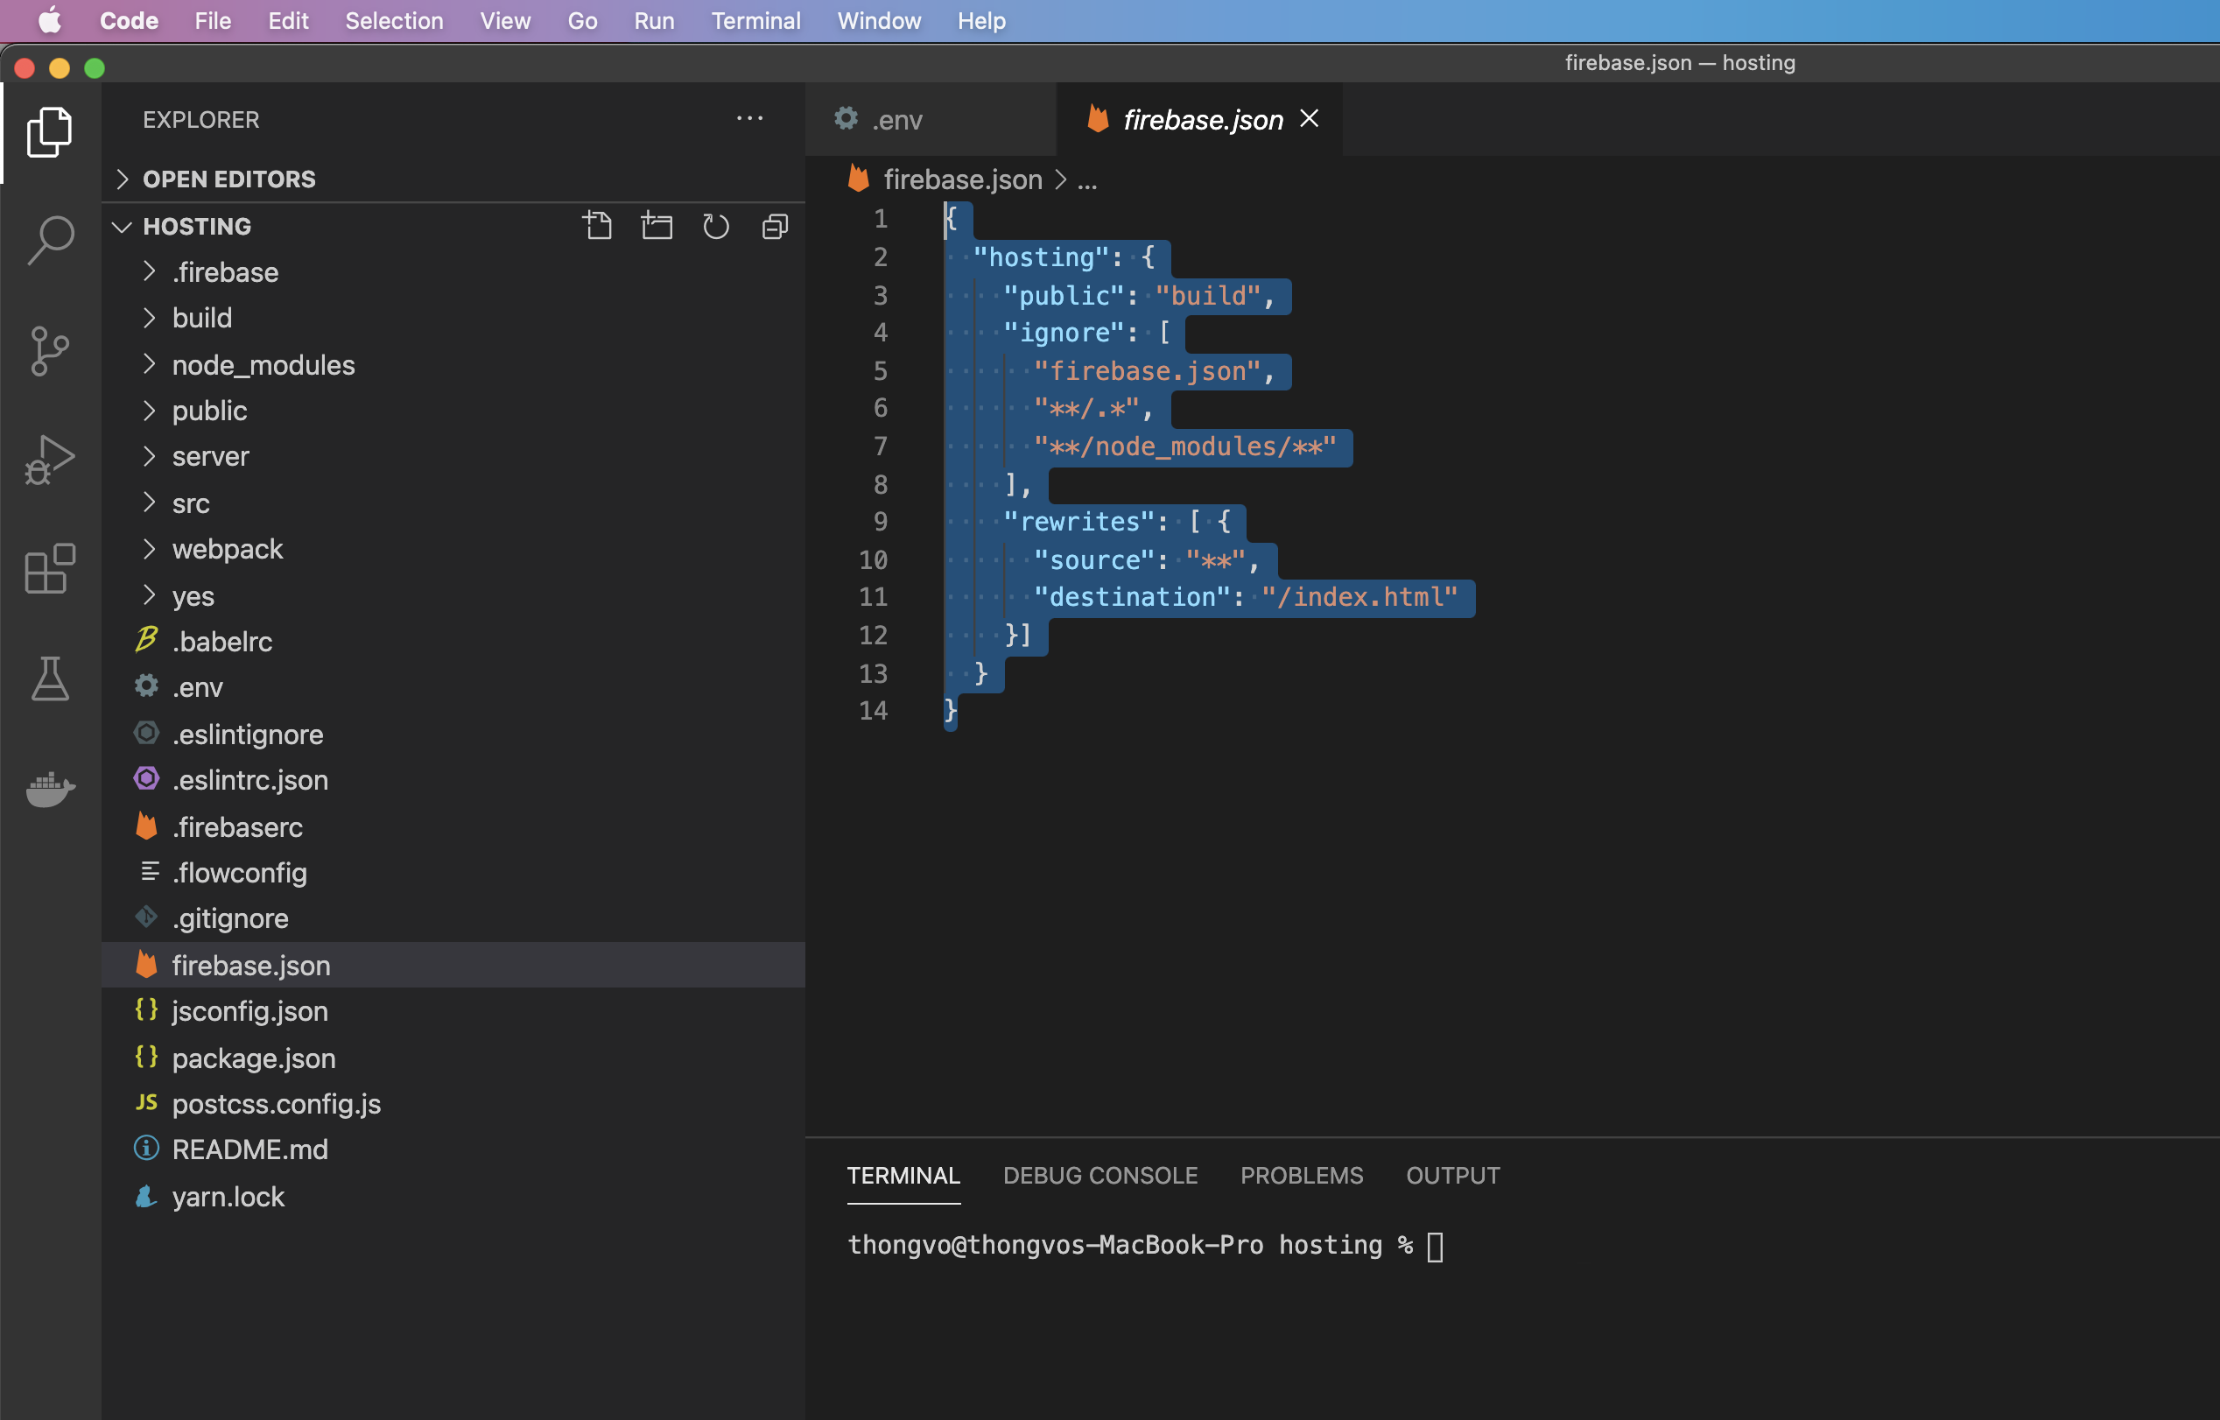Open the Selection menu
This screenshot has width=2220, height=1420.
tap(394, 20)
